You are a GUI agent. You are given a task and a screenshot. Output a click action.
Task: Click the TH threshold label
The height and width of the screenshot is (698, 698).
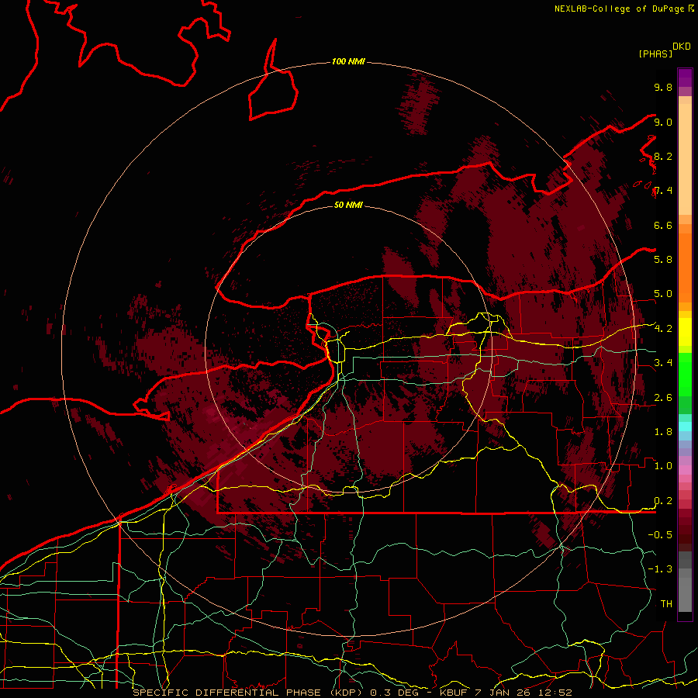(666, 603)
